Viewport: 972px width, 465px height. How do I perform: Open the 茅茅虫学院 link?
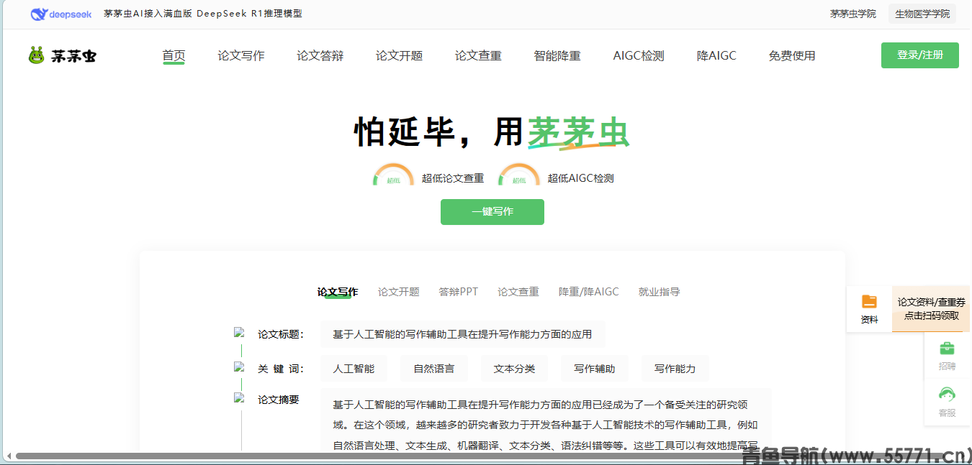click(x=853, y=14)
